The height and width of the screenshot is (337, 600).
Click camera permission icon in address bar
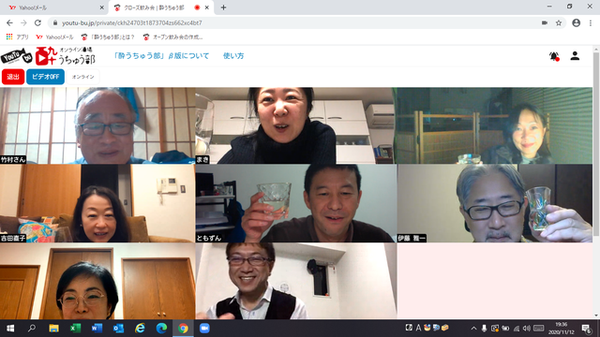click(x=545, y=22)
